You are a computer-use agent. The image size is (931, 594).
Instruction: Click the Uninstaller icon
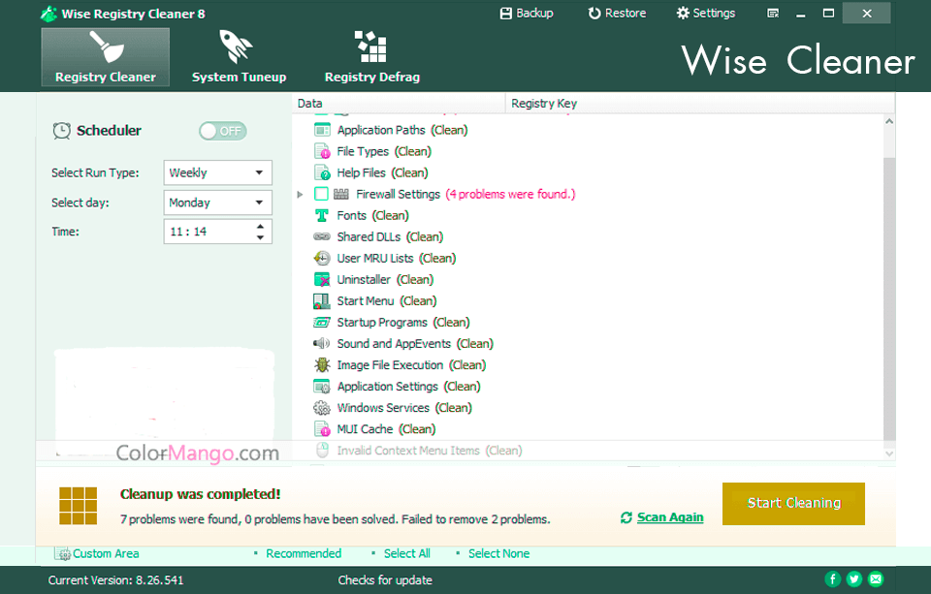pos(322,279)
